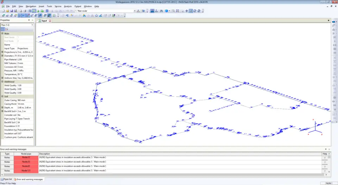Click help button for first warning row
Viewport: 338px width, 185px height.
[x=324, y=158]
